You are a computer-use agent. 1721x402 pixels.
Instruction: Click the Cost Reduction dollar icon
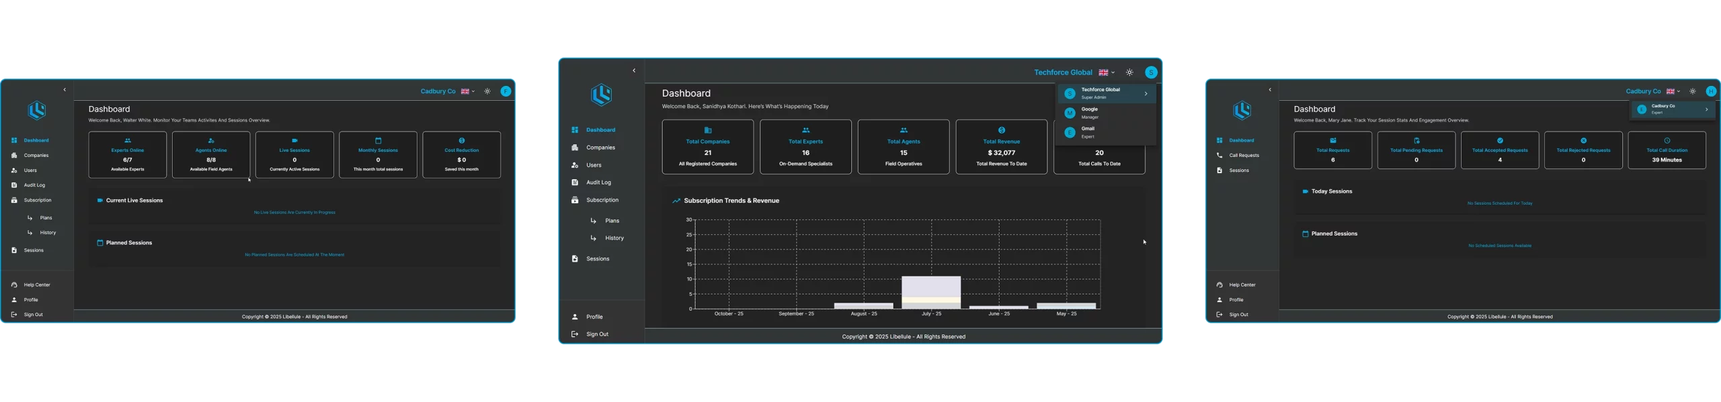point(461,141)
